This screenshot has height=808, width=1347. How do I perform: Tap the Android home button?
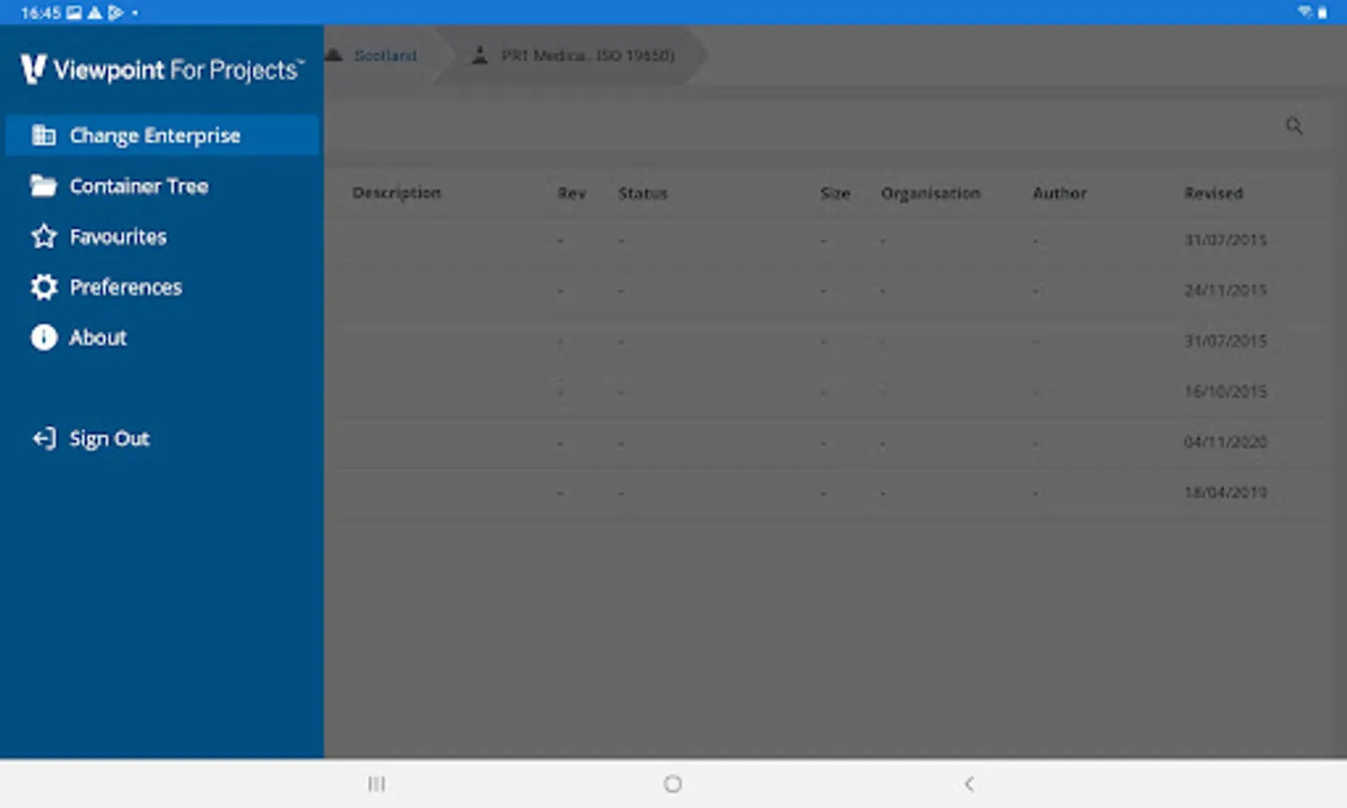672,784
